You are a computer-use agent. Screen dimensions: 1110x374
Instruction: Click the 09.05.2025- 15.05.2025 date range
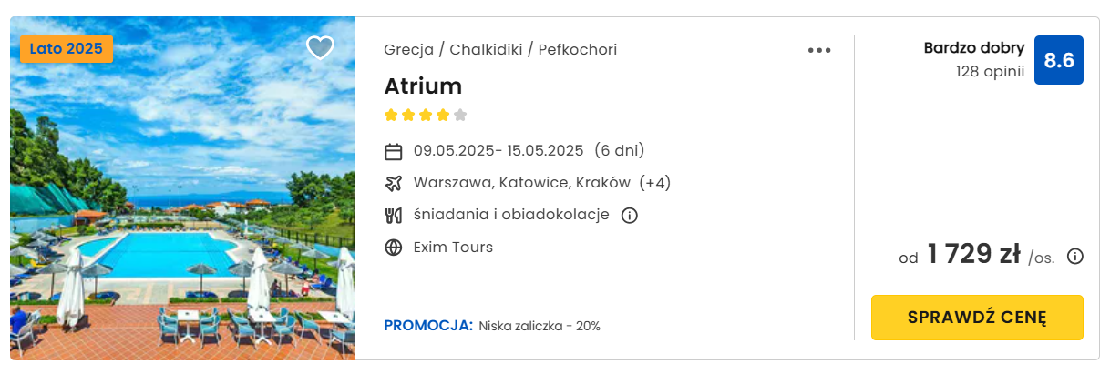(x=498, y=151)
